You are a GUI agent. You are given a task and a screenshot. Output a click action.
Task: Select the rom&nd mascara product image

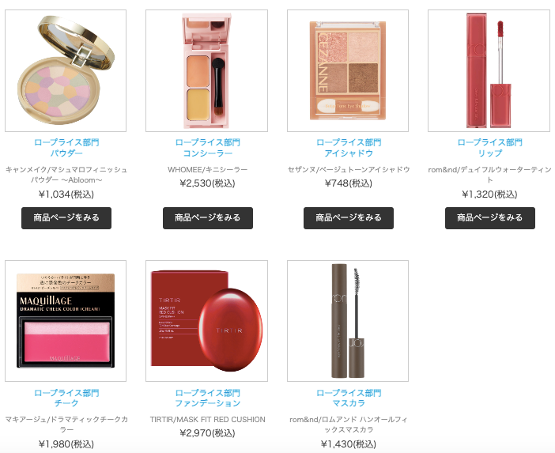(348, 321)
